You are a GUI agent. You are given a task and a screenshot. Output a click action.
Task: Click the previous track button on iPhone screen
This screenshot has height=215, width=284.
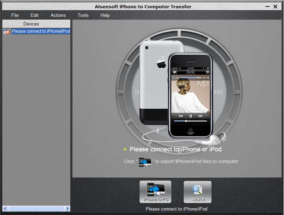[181, 116]
